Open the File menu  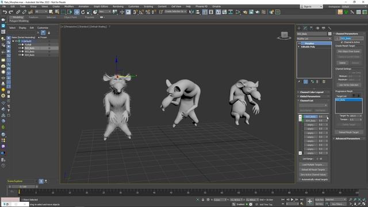[x=4, y=6]
